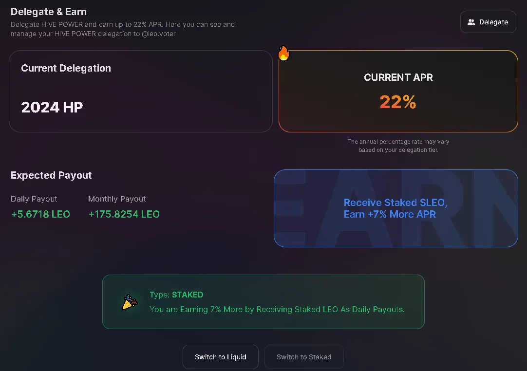The image size is (527, 371).
Task: Click the Delegate & Earn heading
Action: (49, 12)
